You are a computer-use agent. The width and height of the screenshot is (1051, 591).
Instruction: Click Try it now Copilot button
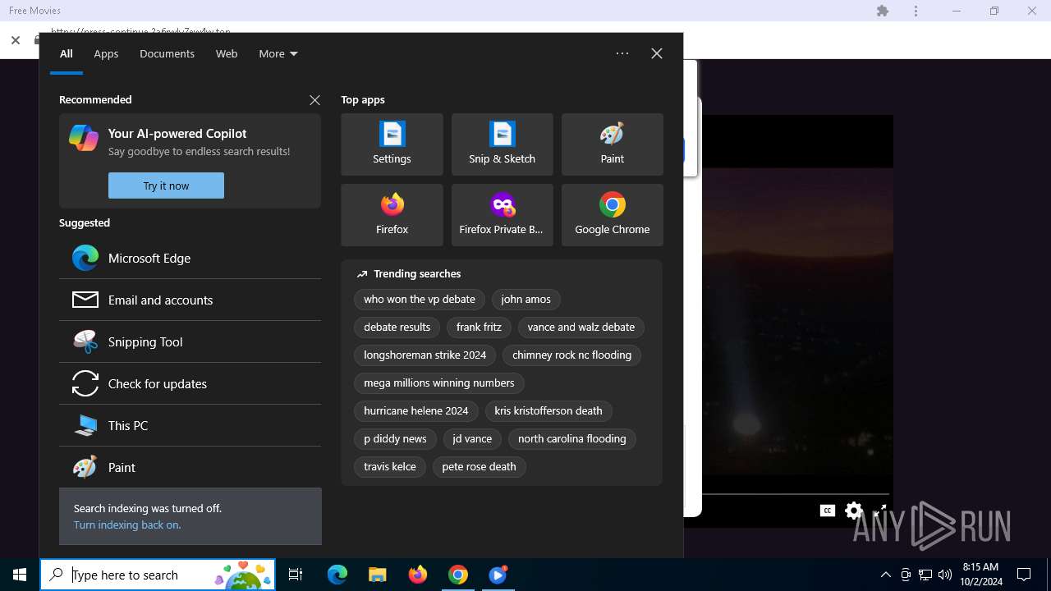tap(166, 186)
